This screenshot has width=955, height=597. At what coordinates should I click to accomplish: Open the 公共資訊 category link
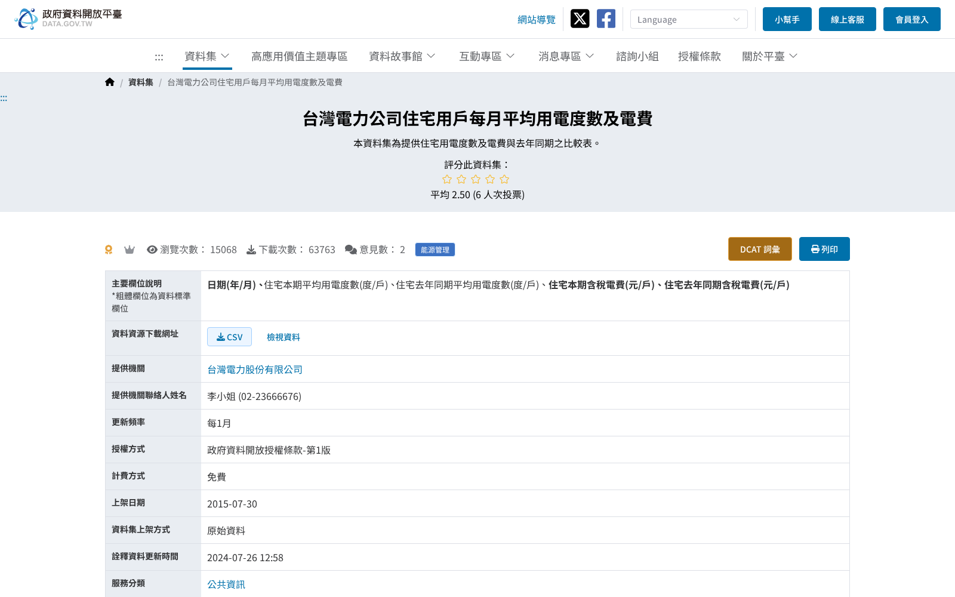[x=226, y=584]
